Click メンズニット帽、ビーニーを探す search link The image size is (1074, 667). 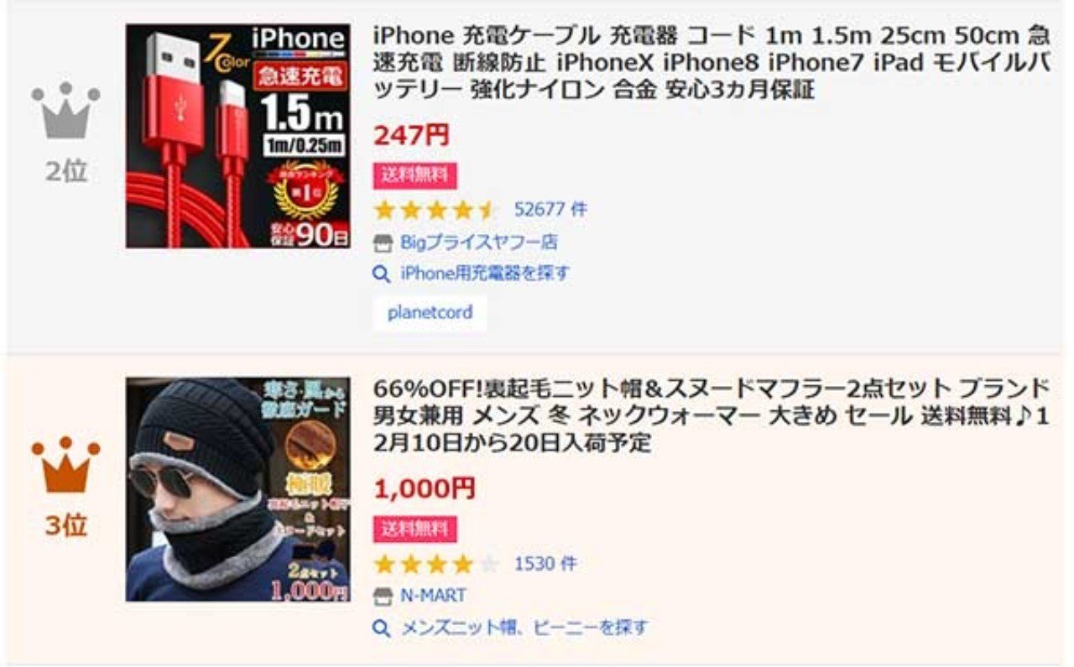pos(524,628)
